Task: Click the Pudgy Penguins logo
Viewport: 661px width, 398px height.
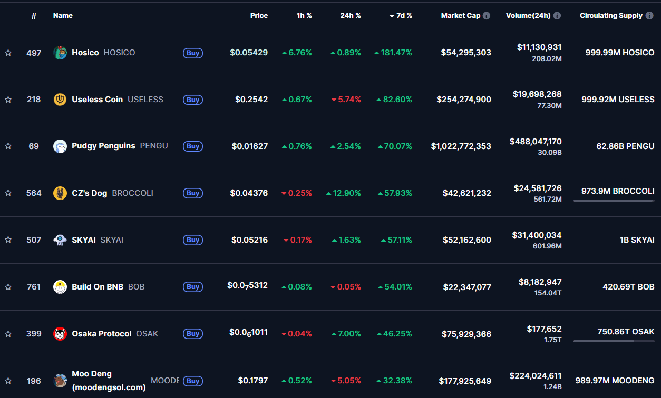Action: pyautogui.click(x=60, y=146)
